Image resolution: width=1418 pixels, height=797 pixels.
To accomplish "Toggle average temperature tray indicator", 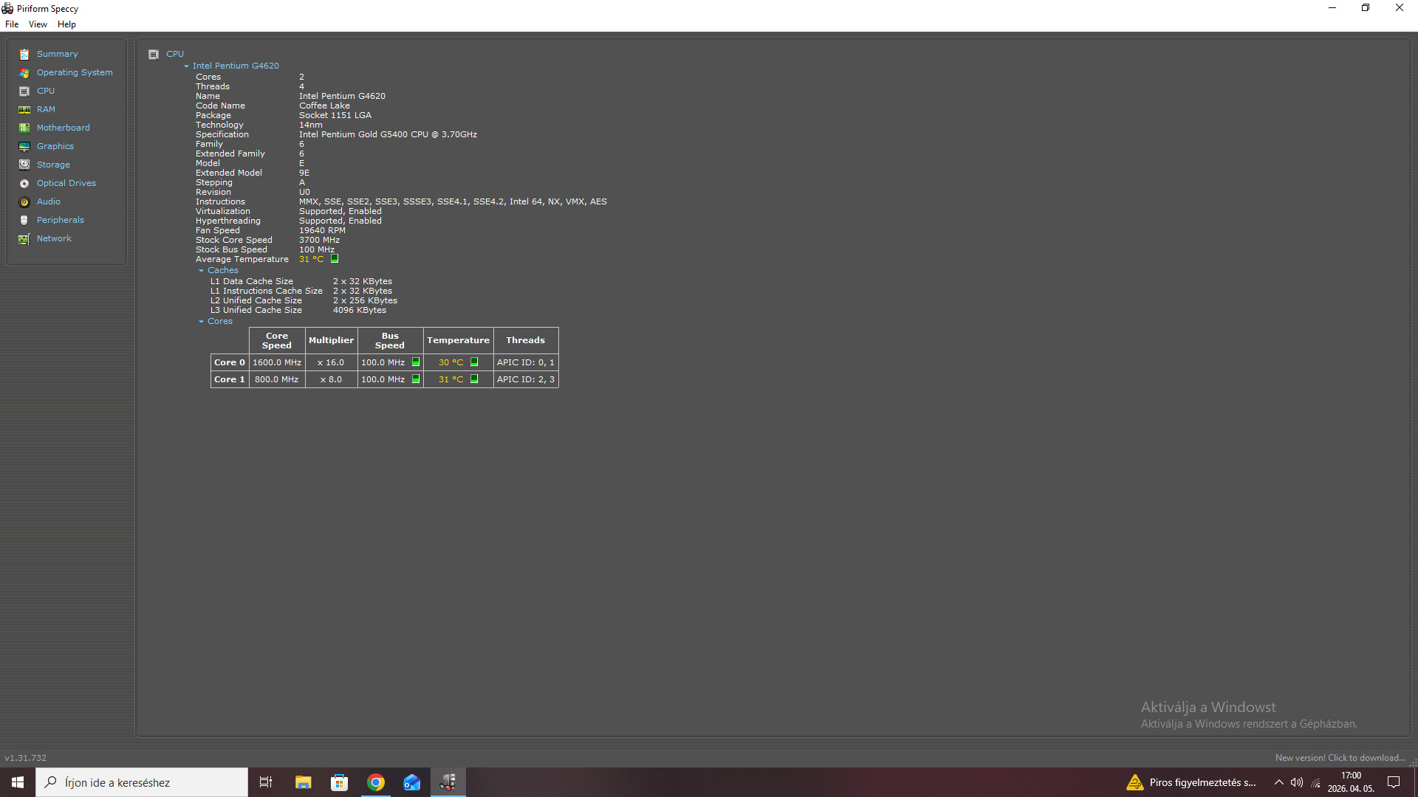I will [335, 259].
